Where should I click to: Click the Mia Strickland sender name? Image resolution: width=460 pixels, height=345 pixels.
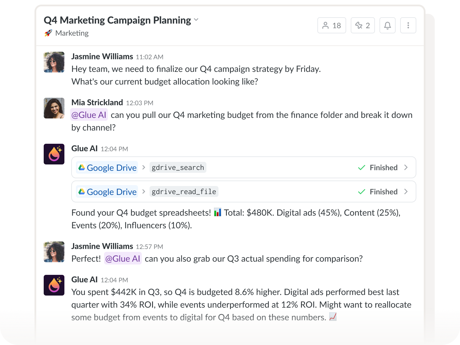pyautogui.click(x=97, y=103)
